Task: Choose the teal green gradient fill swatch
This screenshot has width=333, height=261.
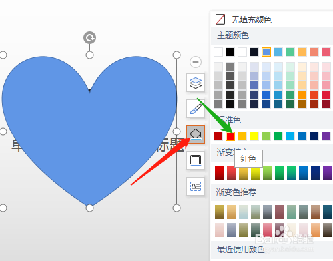Action: pyautogui.click(x=292, y=172)
